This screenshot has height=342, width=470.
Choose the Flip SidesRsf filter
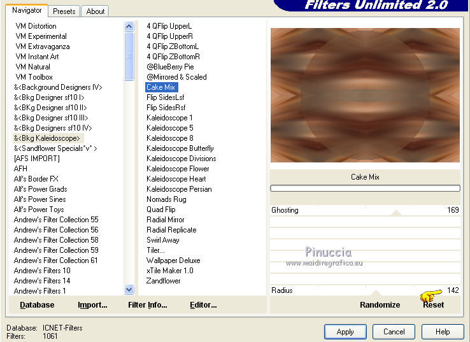coord(166,108)
